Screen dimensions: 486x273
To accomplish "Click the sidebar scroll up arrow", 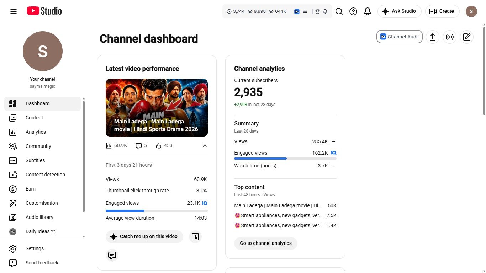I will point(84,98).
